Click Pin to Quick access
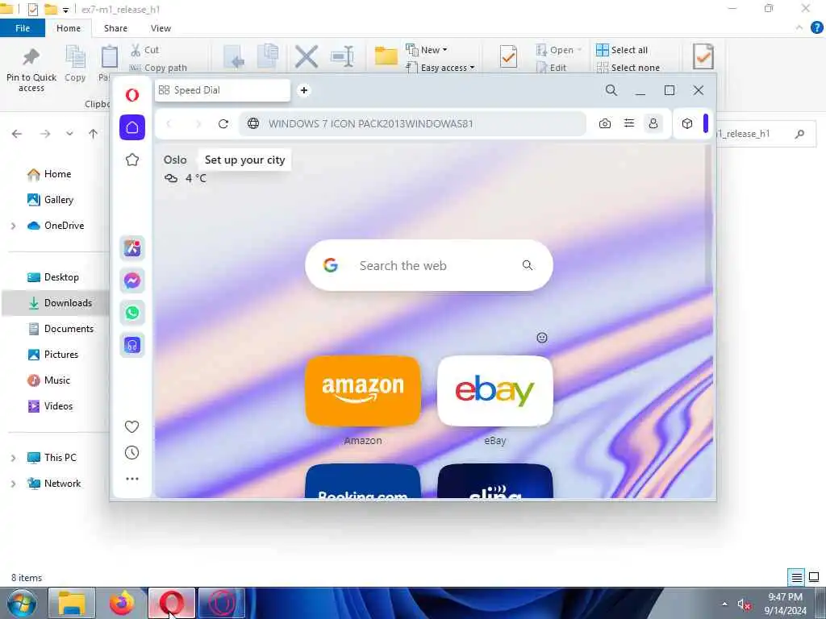Viewport: 826px width, 619px height. [x=31, y=71]
